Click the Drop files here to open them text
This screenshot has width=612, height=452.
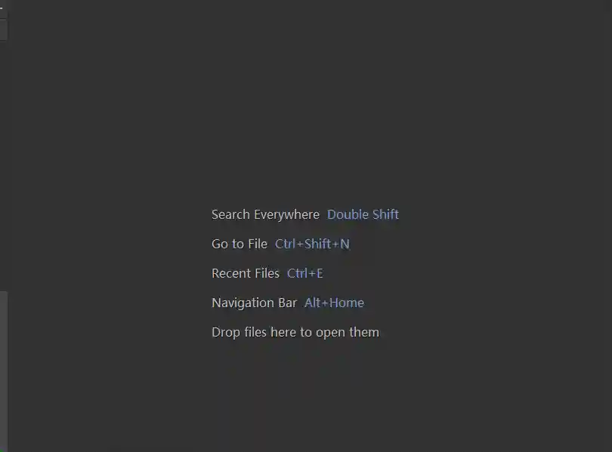(x=295, y=332)
